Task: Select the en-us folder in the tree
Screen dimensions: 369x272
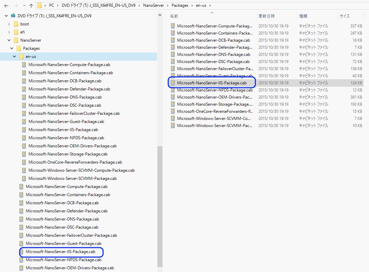Action: tap(31, 57)
